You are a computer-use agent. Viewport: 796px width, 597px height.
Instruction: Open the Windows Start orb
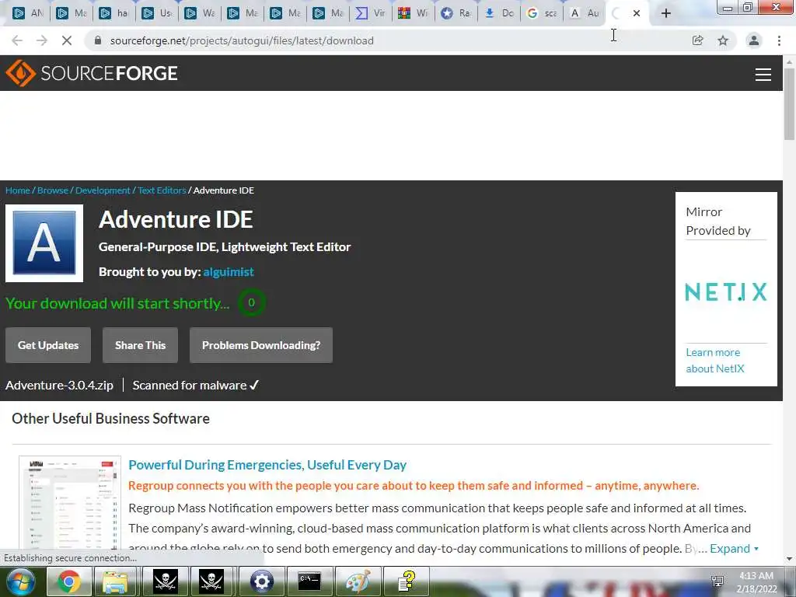tap(20, 581)
